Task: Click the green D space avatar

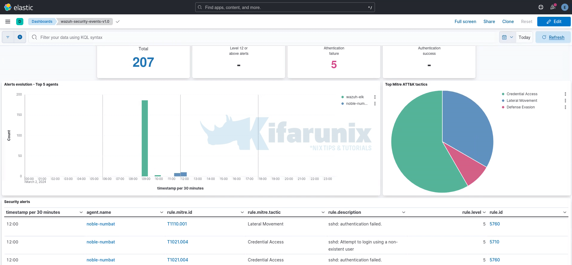Action: (x=20, y=22)
